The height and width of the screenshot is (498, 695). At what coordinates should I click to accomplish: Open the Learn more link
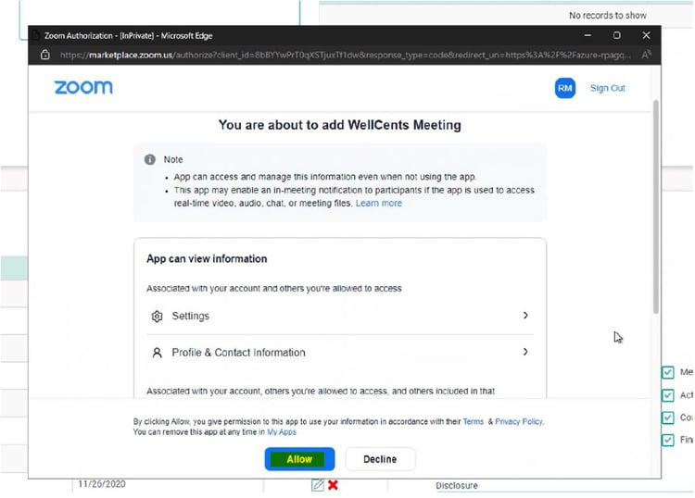(378, 204)
